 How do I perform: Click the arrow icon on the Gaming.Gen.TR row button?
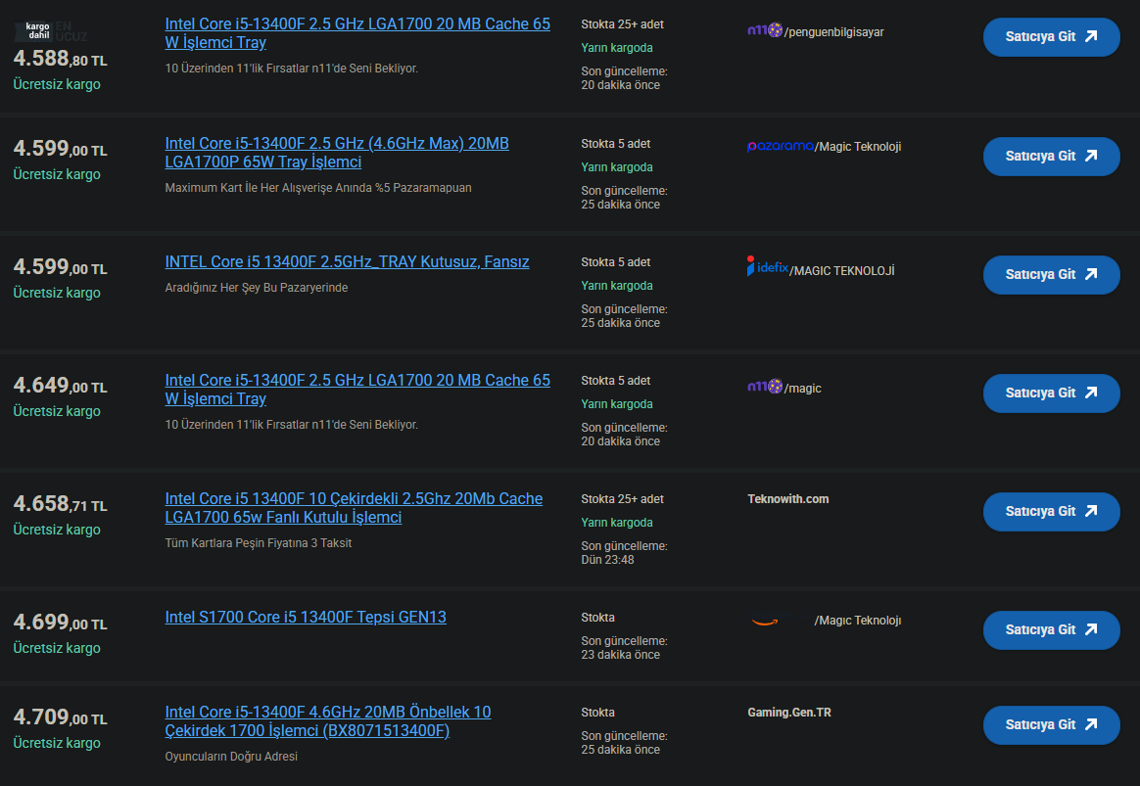1090,724
